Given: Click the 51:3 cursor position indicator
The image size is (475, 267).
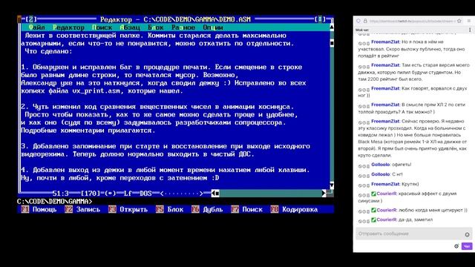Looking at the screenshot, I should pos(61,193).
